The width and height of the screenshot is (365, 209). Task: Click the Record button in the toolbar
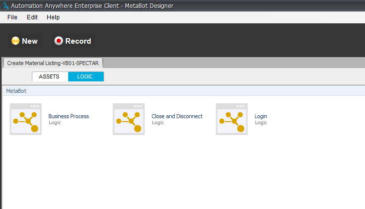[x=73, y=41]
